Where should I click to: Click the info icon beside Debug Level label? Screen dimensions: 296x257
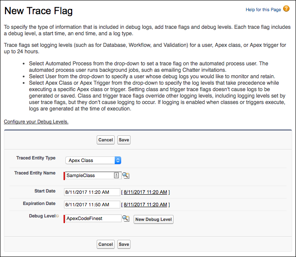coord(57,216)
